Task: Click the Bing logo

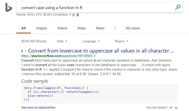Action: click(x=9, y=7)
